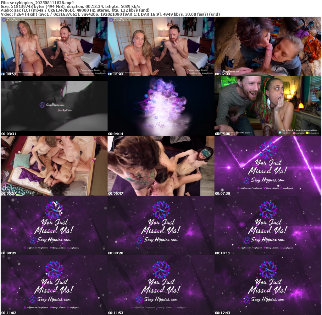The image size is (322, 315).
Task: Open the title card frame stamped 00:12:43
Action: tap(268, 285)
